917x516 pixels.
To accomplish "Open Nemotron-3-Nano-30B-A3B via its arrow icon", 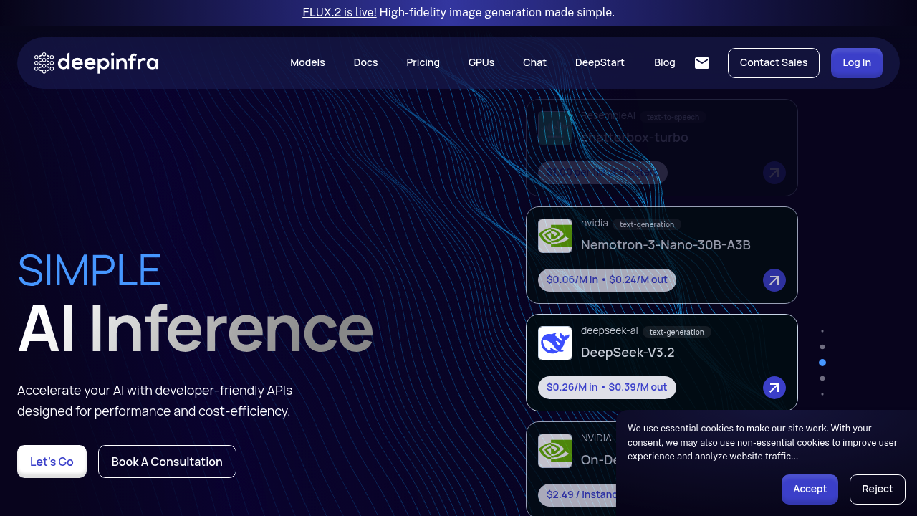I will click(774, 280).
